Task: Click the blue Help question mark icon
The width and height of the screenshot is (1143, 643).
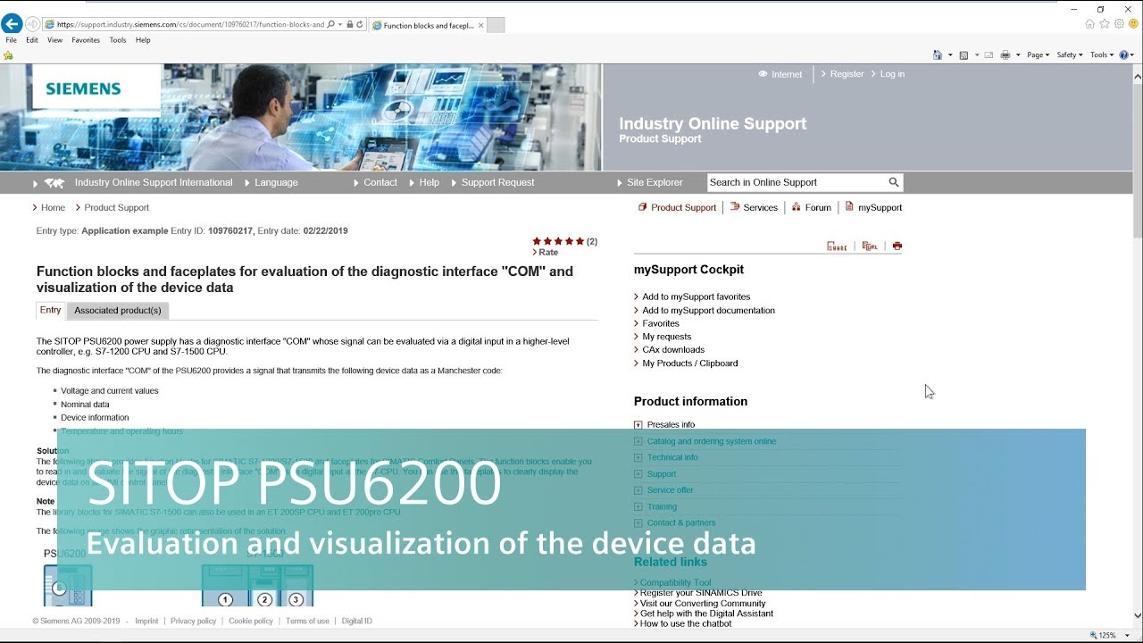Action: coord(1125,54)
